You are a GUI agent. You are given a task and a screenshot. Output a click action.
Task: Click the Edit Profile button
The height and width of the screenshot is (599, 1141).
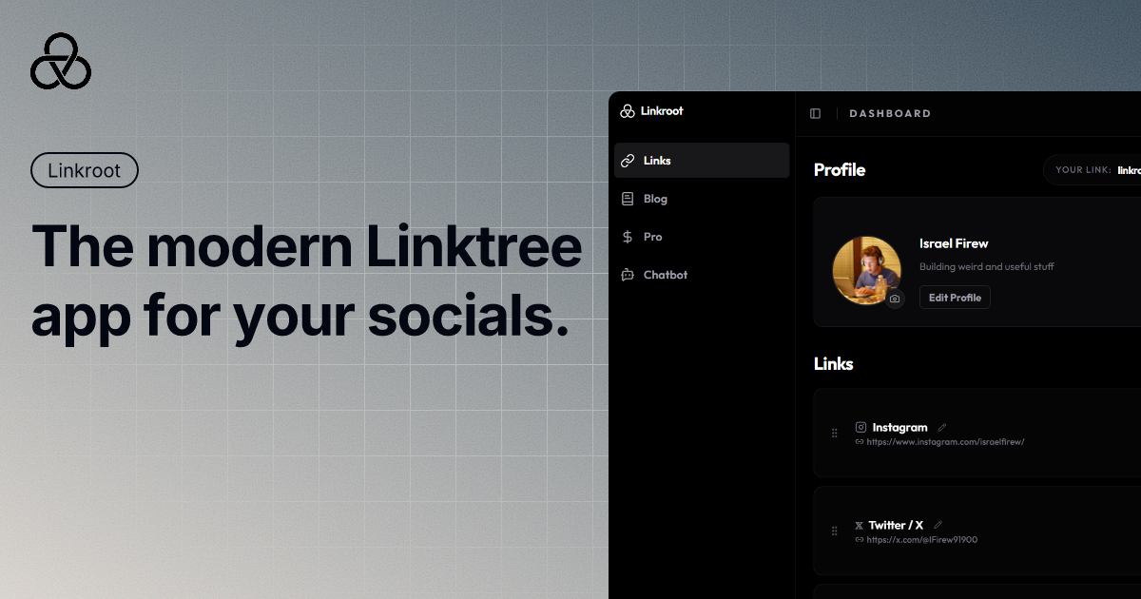pyautogui.click(x=954, y=297)
